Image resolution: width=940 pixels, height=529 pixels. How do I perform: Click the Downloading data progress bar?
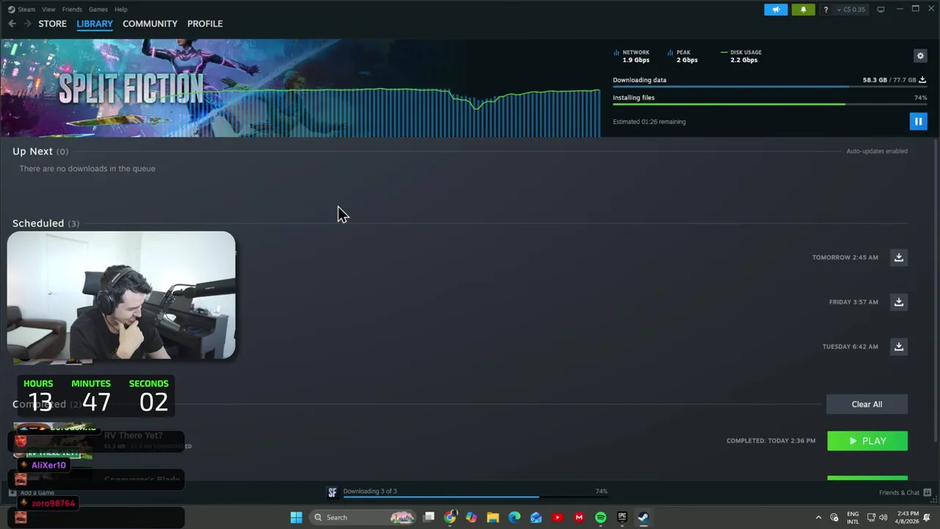pos(770,87)
